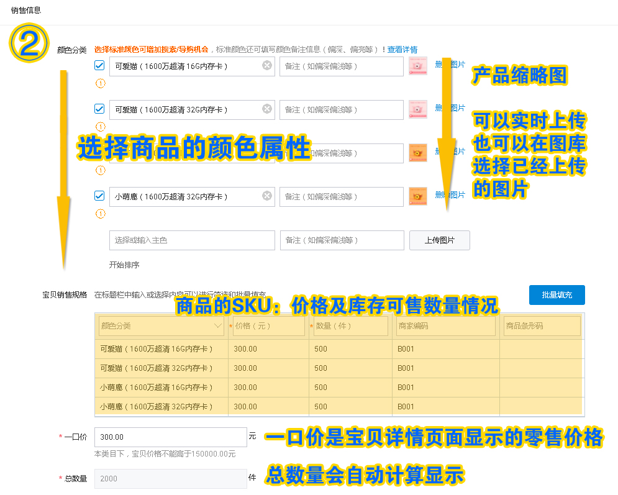
Task: Open the info tip below the first color row
Action: pos(100,83)
